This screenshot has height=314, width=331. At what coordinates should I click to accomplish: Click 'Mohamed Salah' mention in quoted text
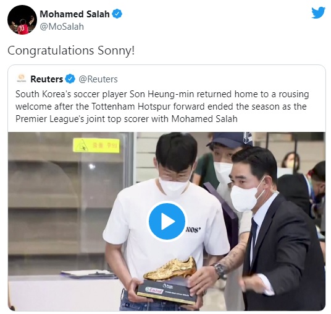click(x=204, y=119)
